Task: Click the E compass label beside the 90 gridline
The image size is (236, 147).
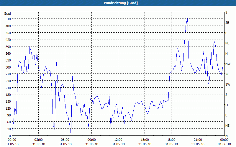Action: pyautogui.click(x=226, y=115)
